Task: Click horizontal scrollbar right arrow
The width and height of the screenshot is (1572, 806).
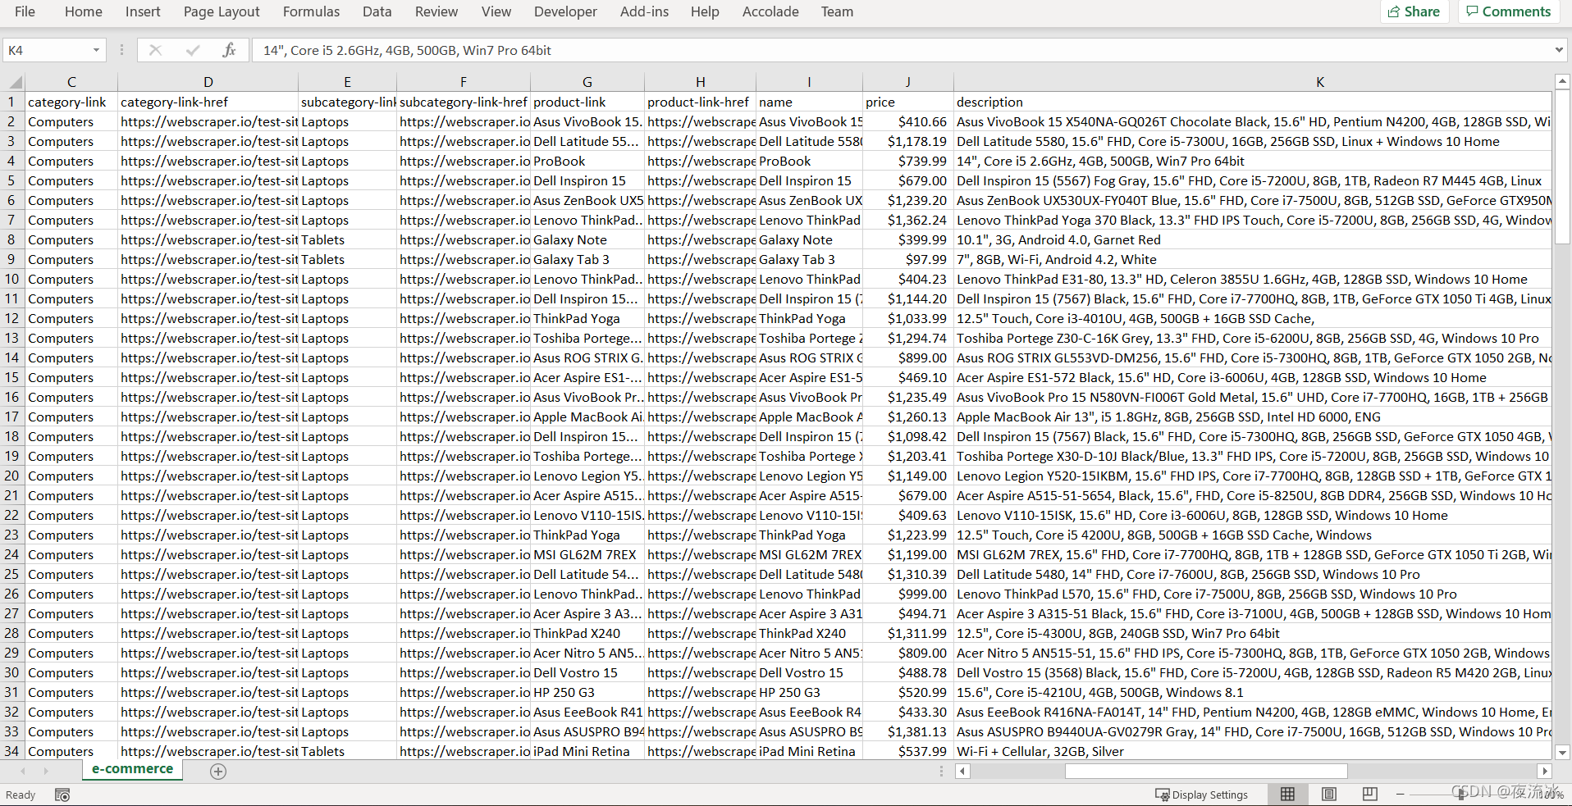Action: point(1544,771)
